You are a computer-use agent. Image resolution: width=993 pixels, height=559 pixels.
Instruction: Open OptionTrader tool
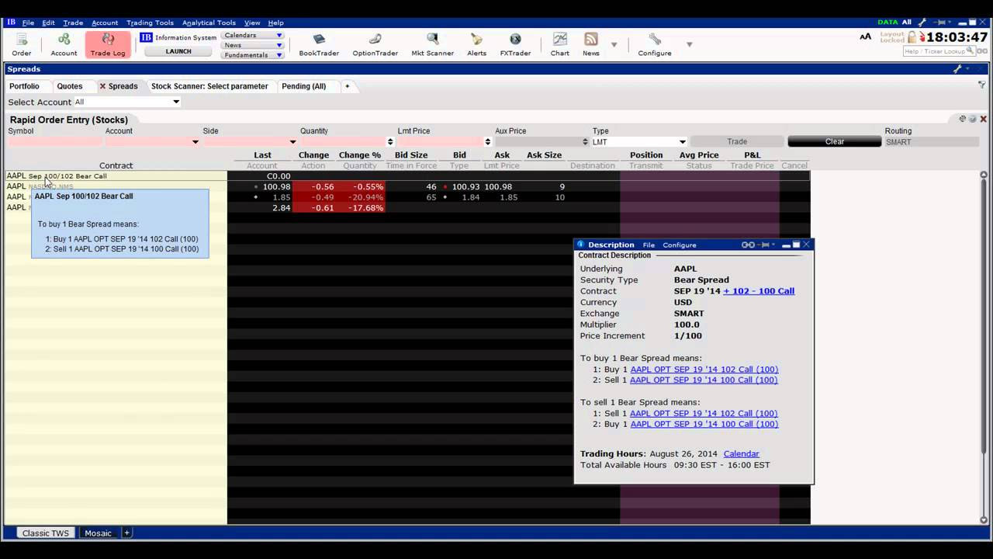point(375,44)
